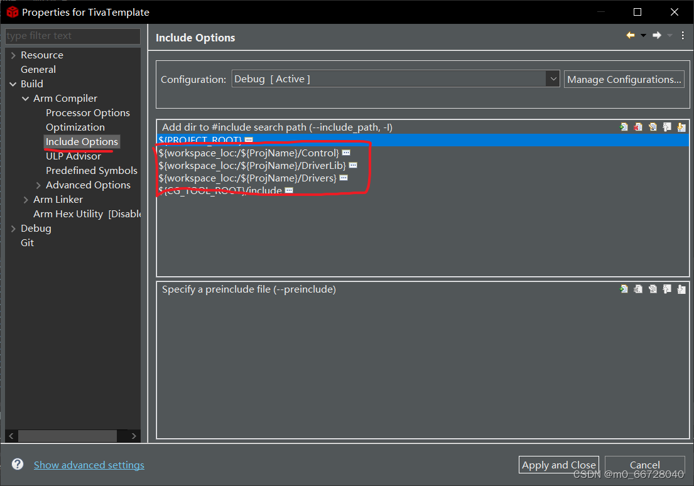The width and height of the screenshot is (694, 486).
Task: Browse button next to Control path entry
Action: [346, 153]
